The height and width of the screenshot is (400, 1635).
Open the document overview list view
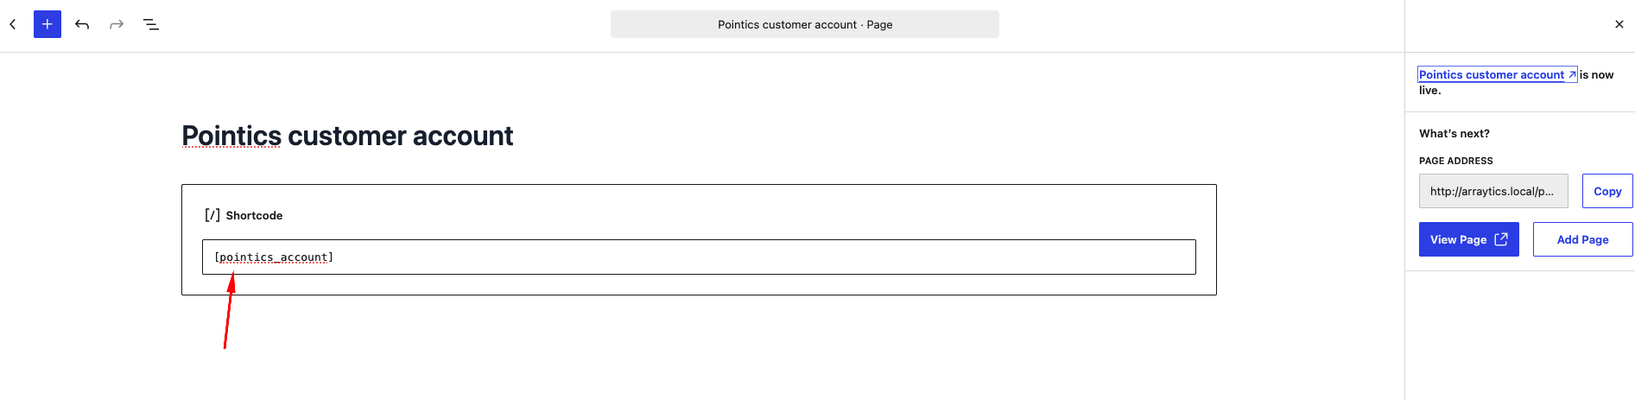click(x=151, y=24)
